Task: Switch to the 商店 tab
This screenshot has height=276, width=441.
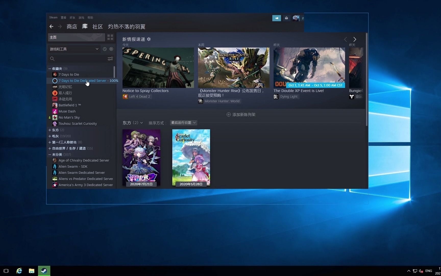Action: coord(72,27)
